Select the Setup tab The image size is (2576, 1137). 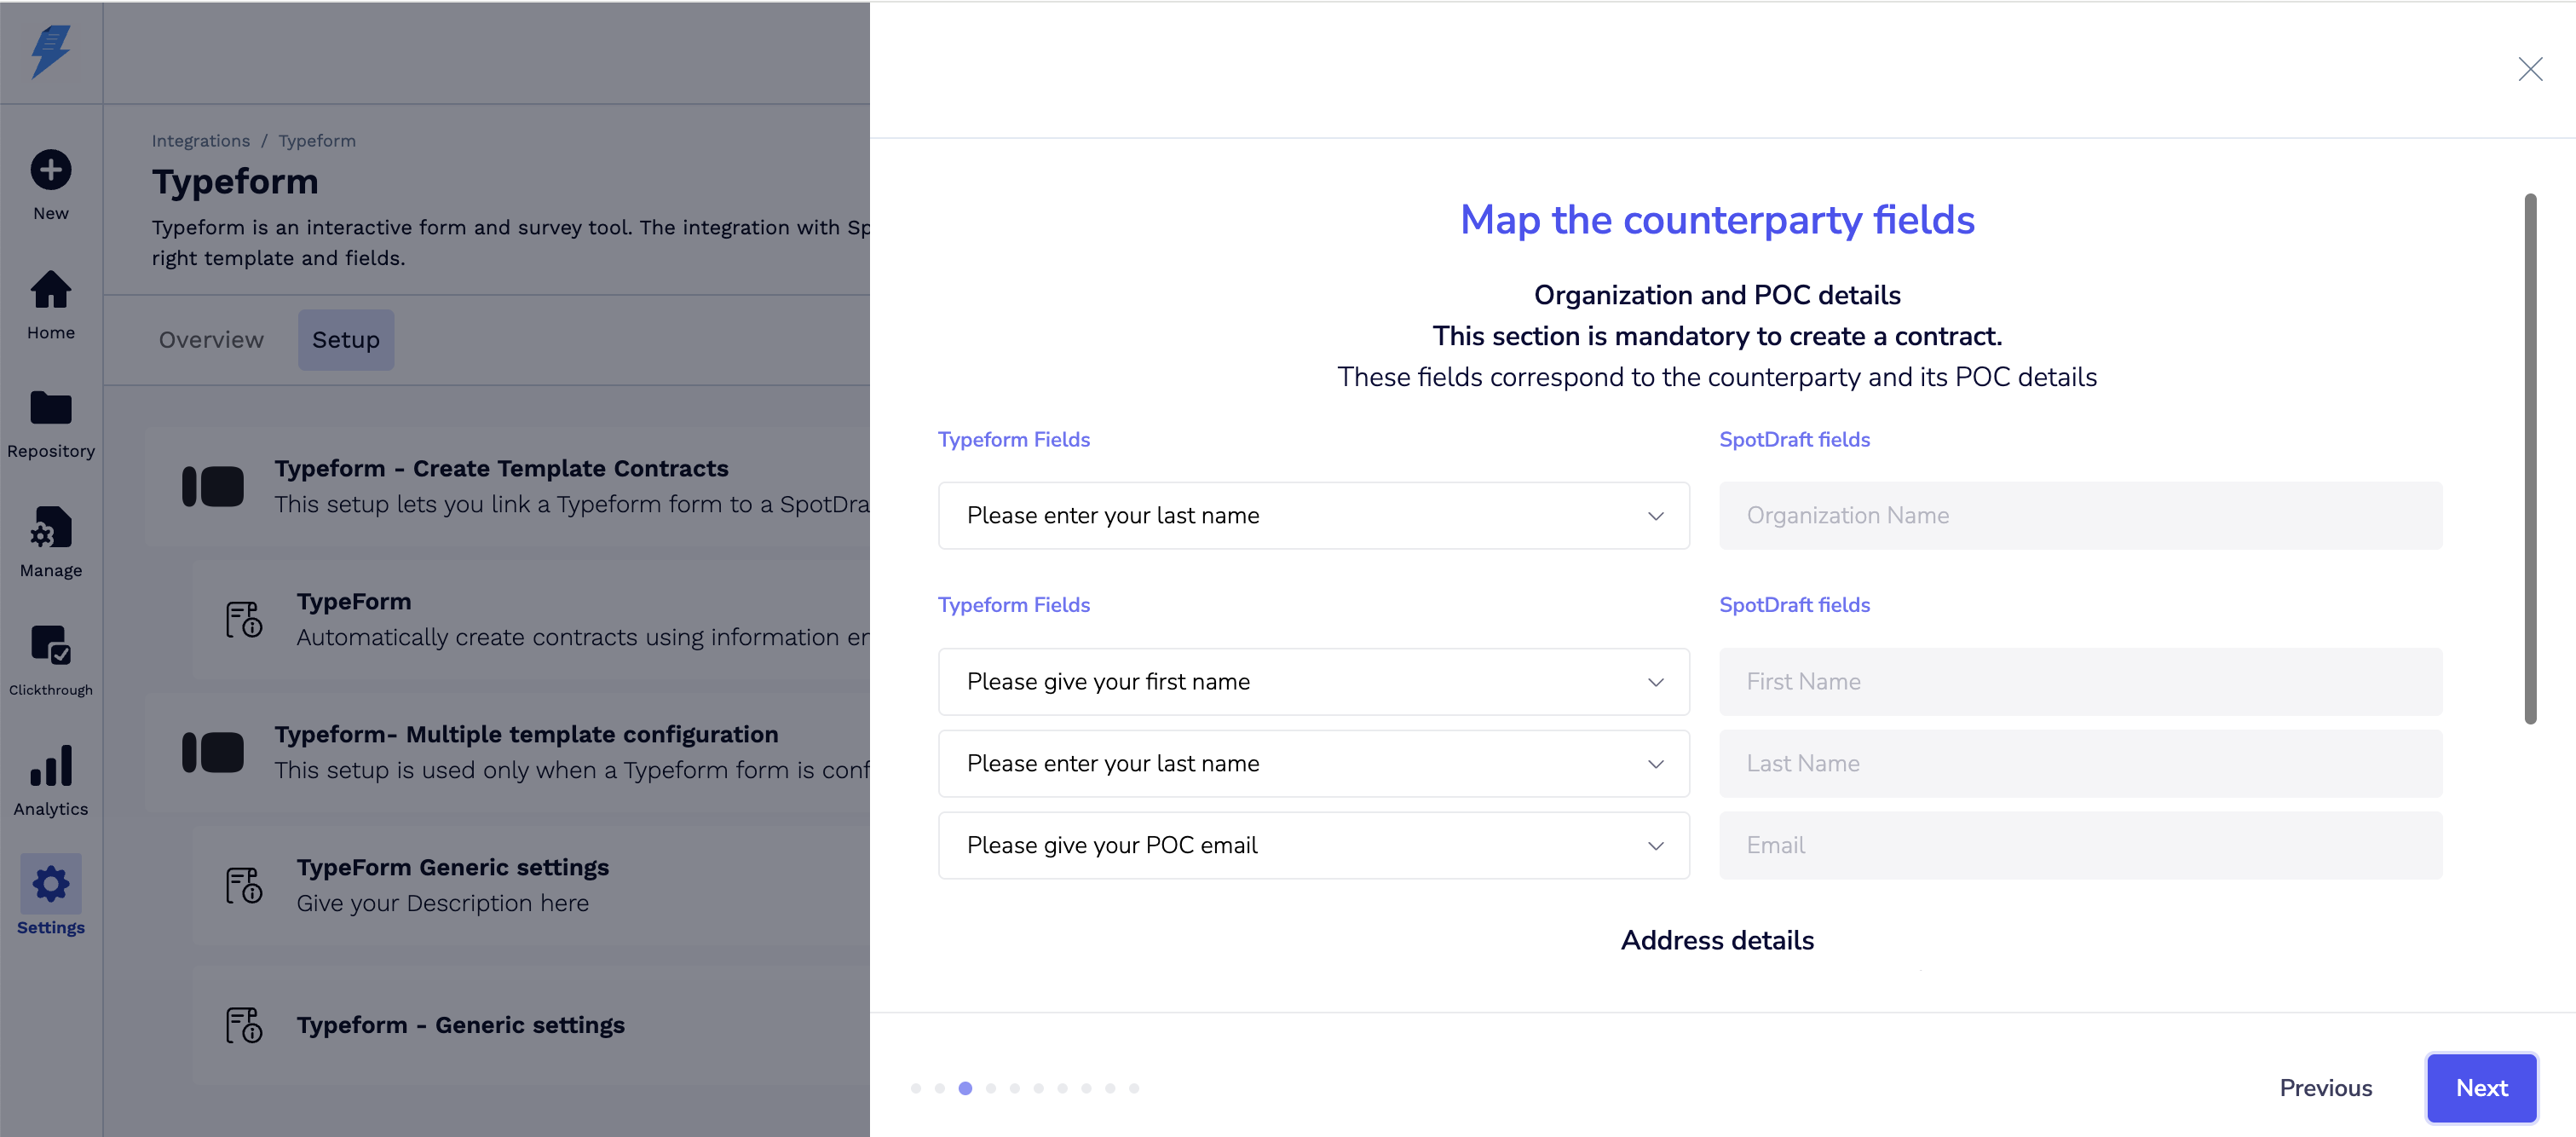pos(346,340)
